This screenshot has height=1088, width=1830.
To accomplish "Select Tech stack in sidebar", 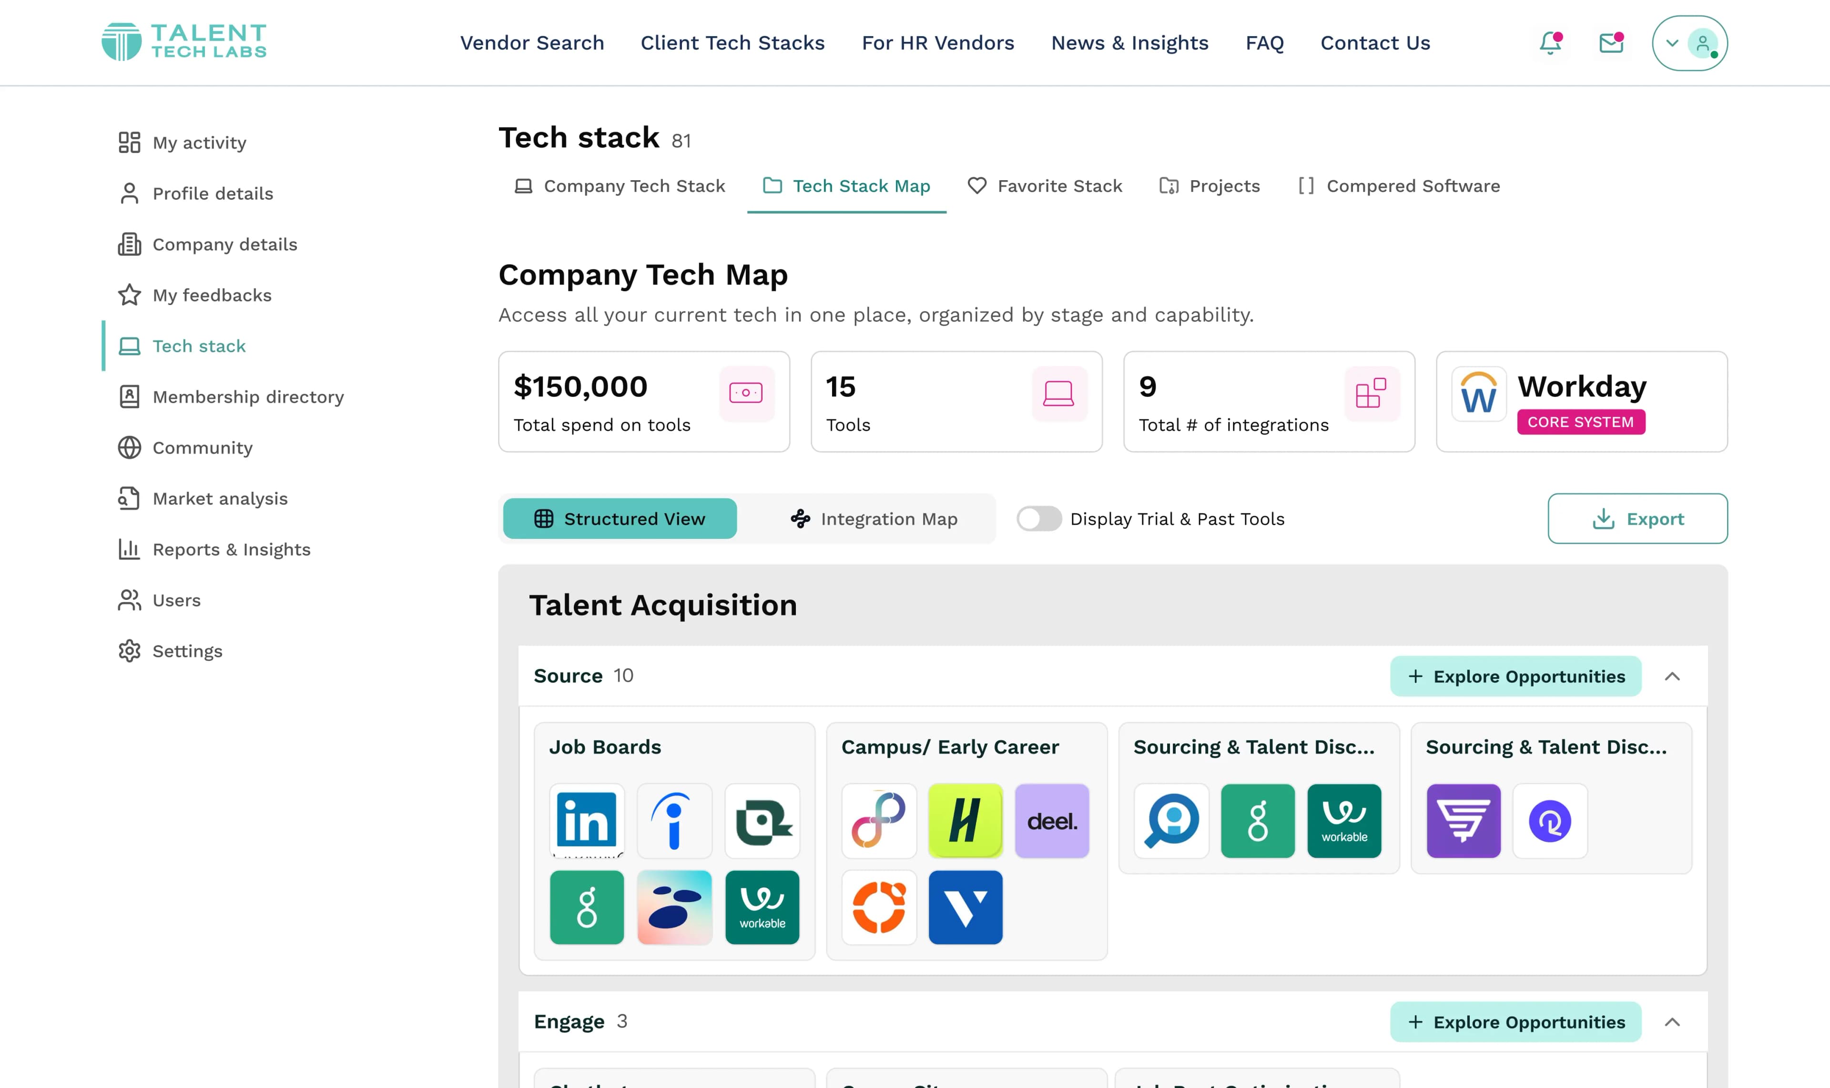I will (182, 346).
